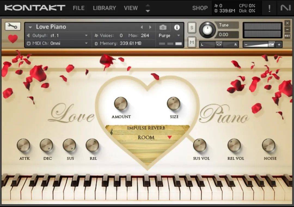Open the wrench edit mode icon
The width and height of the screenshot is (294, 207).
pos(13,26)
